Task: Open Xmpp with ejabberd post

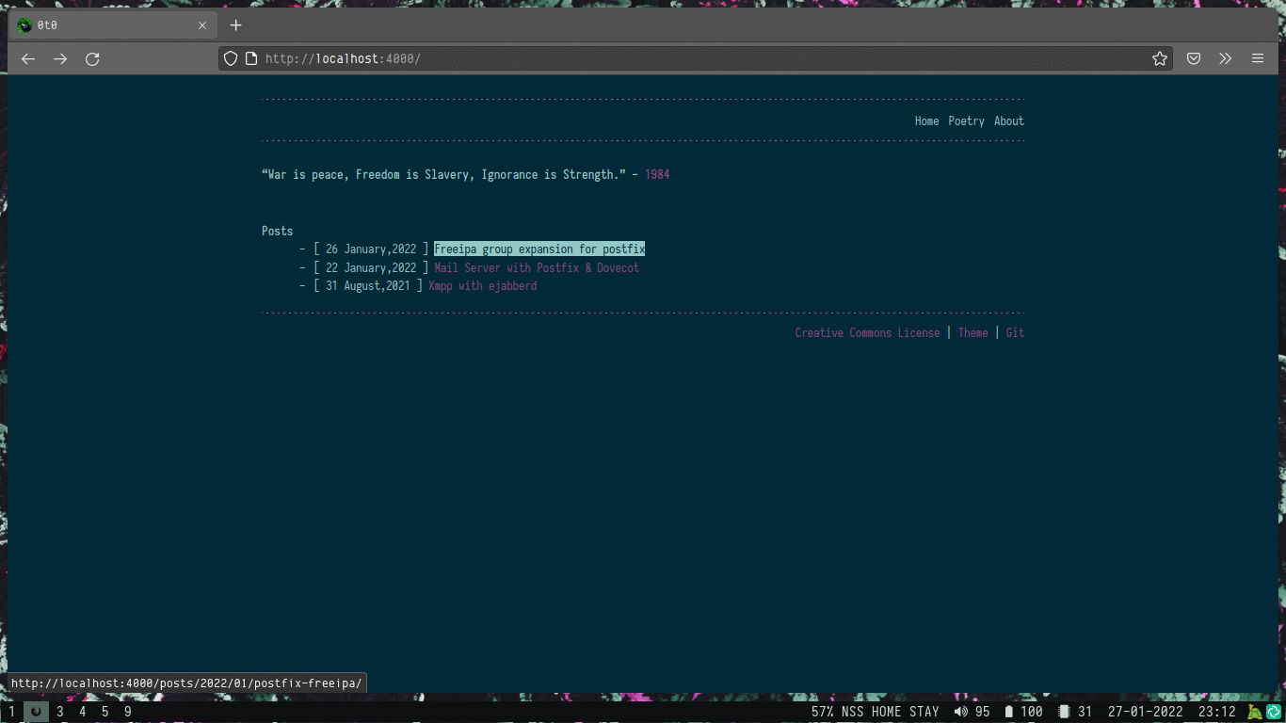Action: 482,286
